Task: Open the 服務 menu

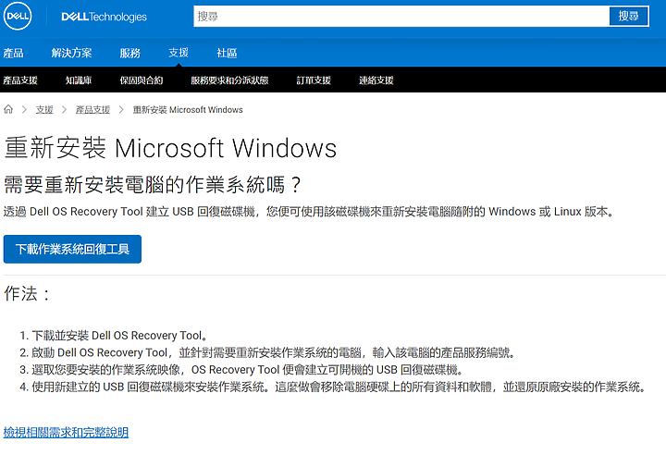Action: point(130,53)
